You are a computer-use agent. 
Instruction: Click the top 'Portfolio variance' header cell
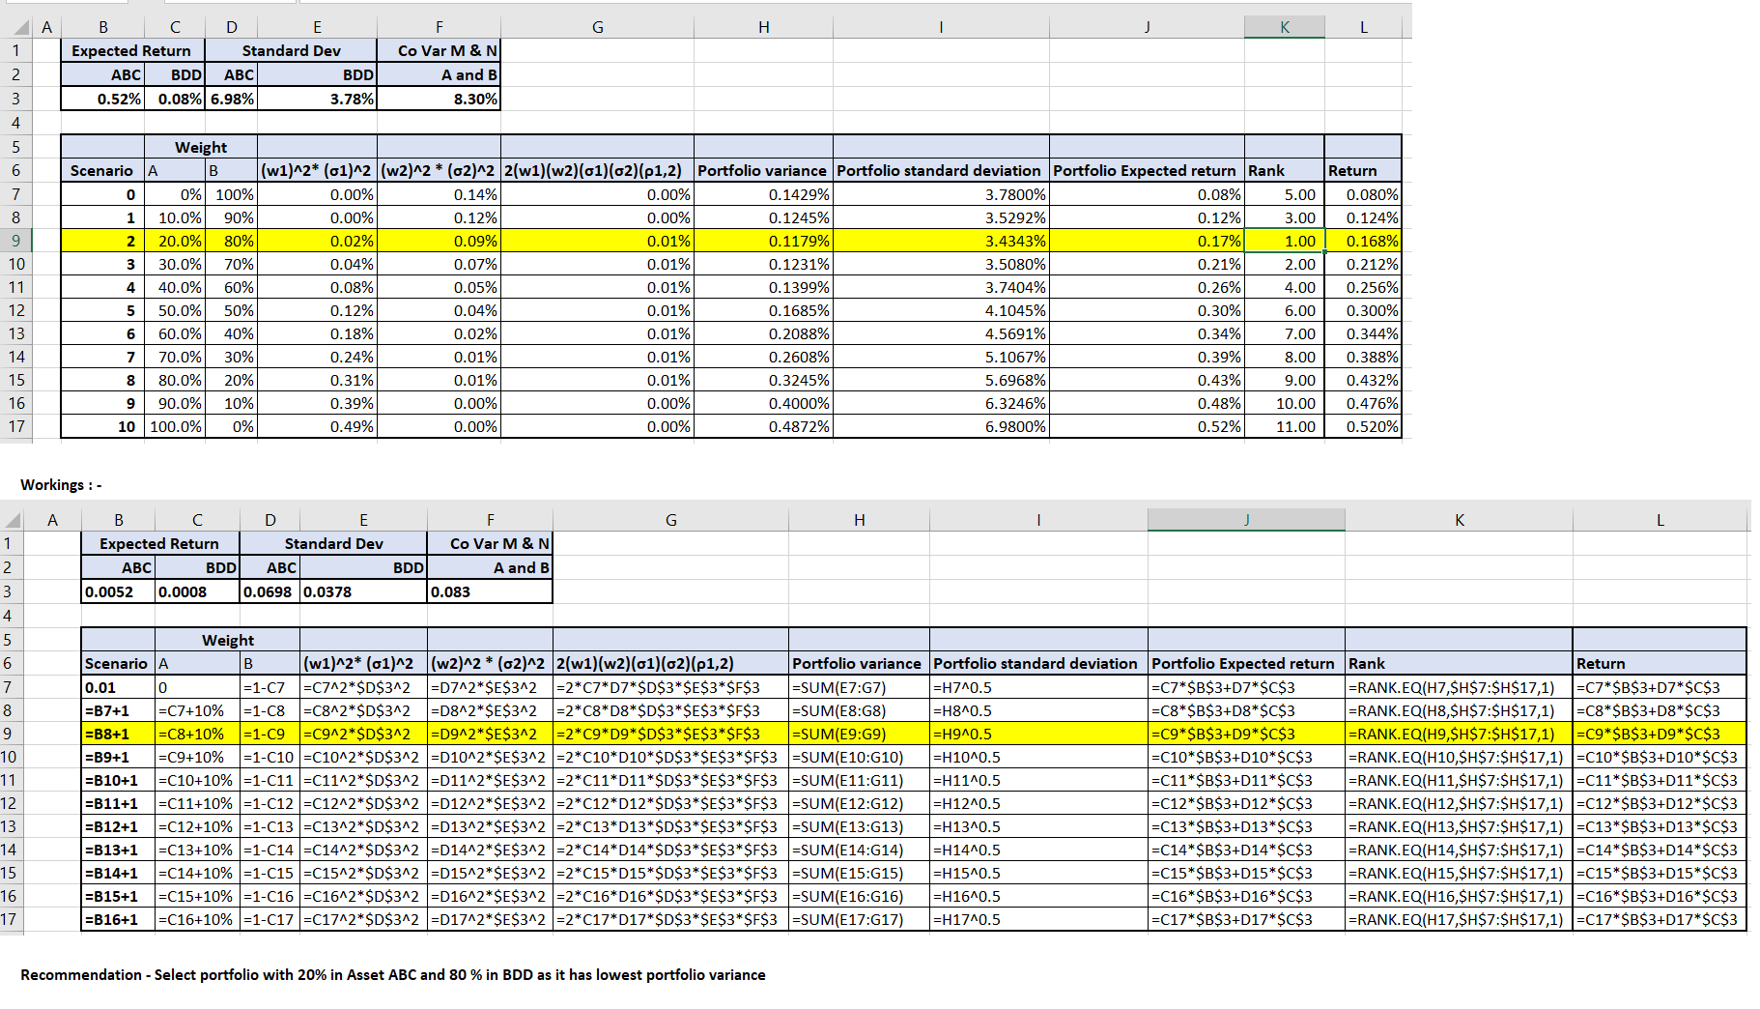[763, 170]
